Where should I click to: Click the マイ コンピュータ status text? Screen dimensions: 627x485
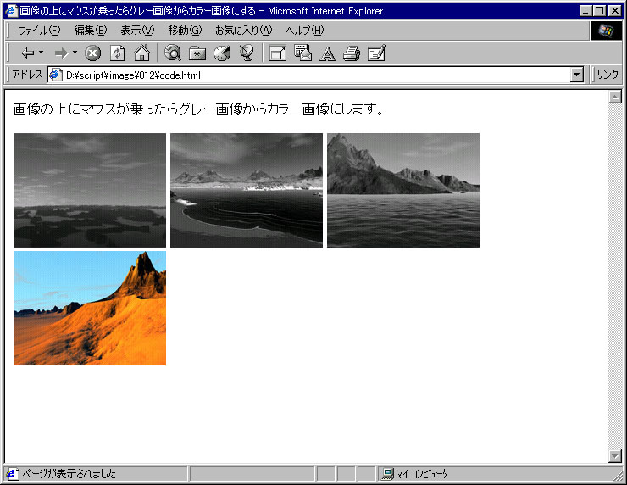[x=422, y=474]
